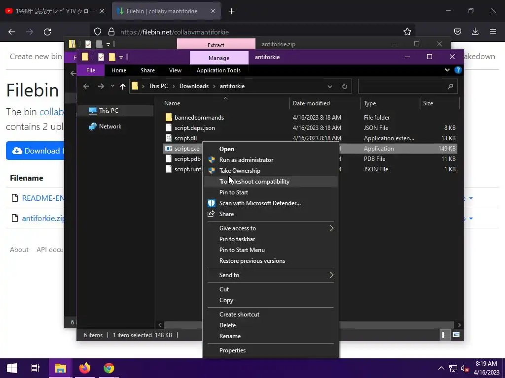Choose Pin to taskbar
This screenshot has width=505, height=378.
237,239
